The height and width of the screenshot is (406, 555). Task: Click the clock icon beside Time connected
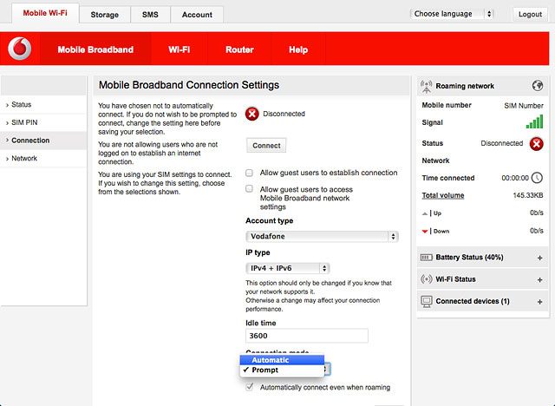coord(537,177)
